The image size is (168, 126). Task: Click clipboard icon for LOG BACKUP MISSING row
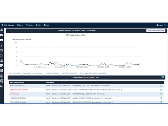pyautogui.click(x=161, y=98)
